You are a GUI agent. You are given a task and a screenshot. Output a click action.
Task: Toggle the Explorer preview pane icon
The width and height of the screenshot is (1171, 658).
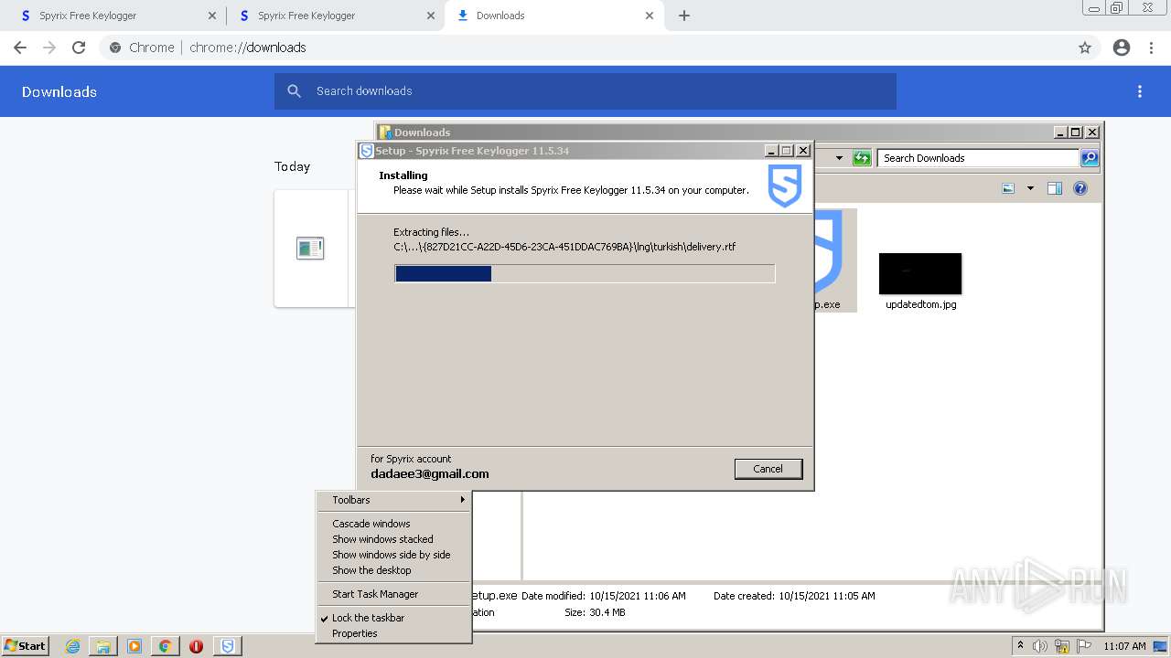1055,188
